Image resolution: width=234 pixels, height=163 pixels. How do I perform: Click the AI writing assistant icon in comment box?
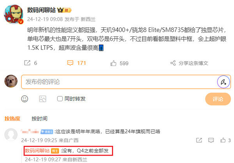pos(223,82)
